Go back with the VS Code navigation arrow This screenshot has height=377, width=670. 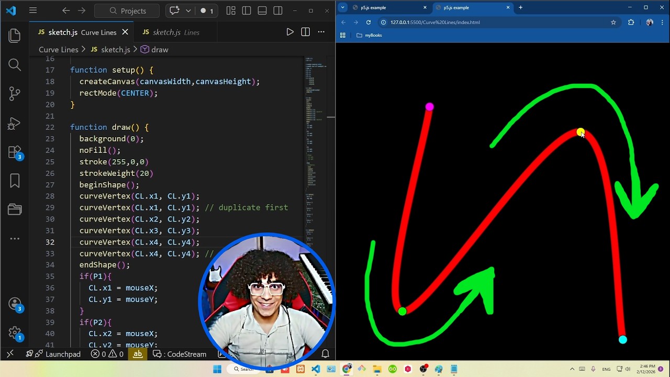point(66,10)
